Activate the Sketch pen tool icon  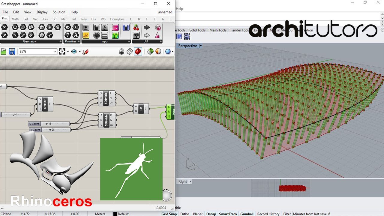85,52
